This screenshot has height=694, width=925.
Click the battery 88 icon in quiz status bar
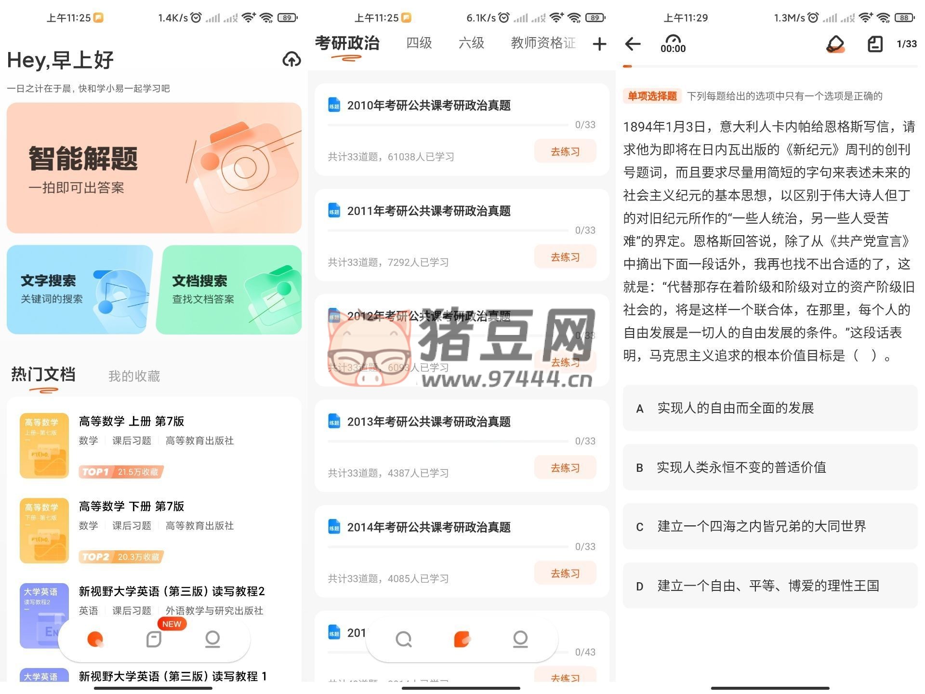[x=904, y=18]
